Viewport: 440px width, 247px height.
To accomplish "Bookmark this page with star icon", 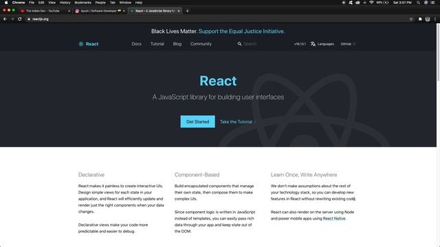I will (411, 19).
